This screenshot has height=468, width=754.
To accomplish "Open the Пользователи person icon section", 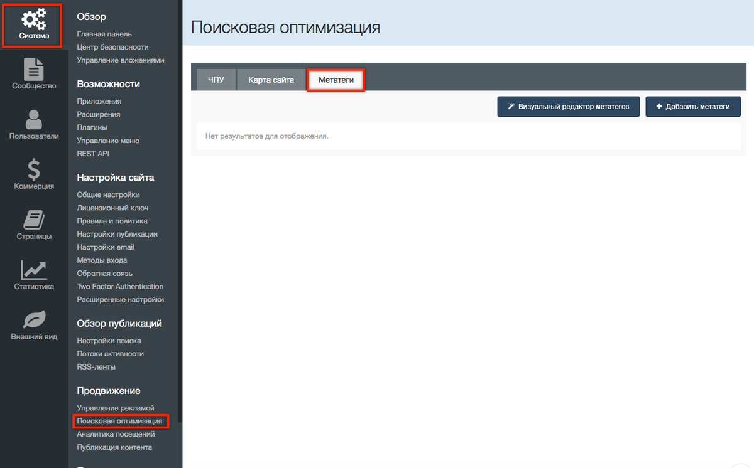I will (x=33, y=125).
